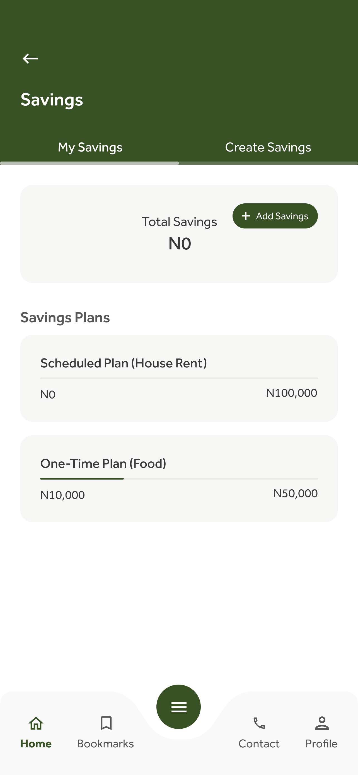Viewport: 358px width, 775px height.
Task: Tap the Total Savings N0 amount
Action: (x=180, y=243)
